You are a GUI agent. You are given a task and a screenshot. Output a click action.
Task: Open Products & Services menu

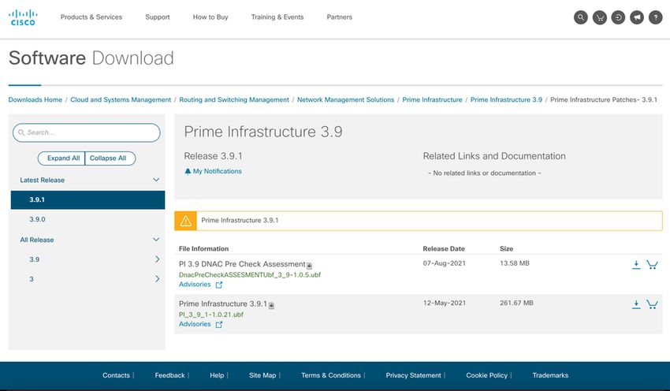(x=91, y=17)
